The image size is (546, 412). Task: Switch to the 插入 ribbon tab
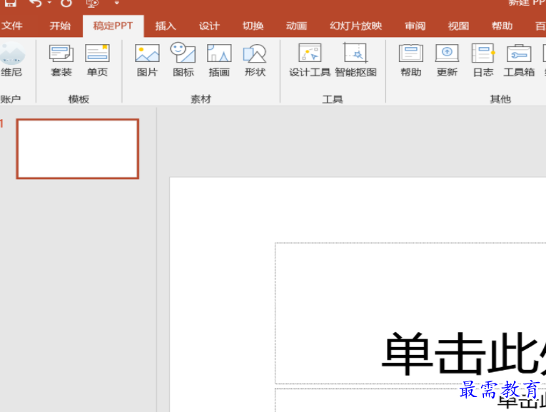pyautogui.click(x=166, y=26)
